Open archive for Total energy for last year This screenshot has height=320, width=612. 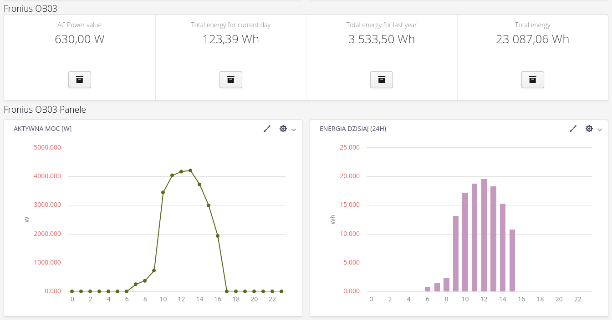pos(382,80)
